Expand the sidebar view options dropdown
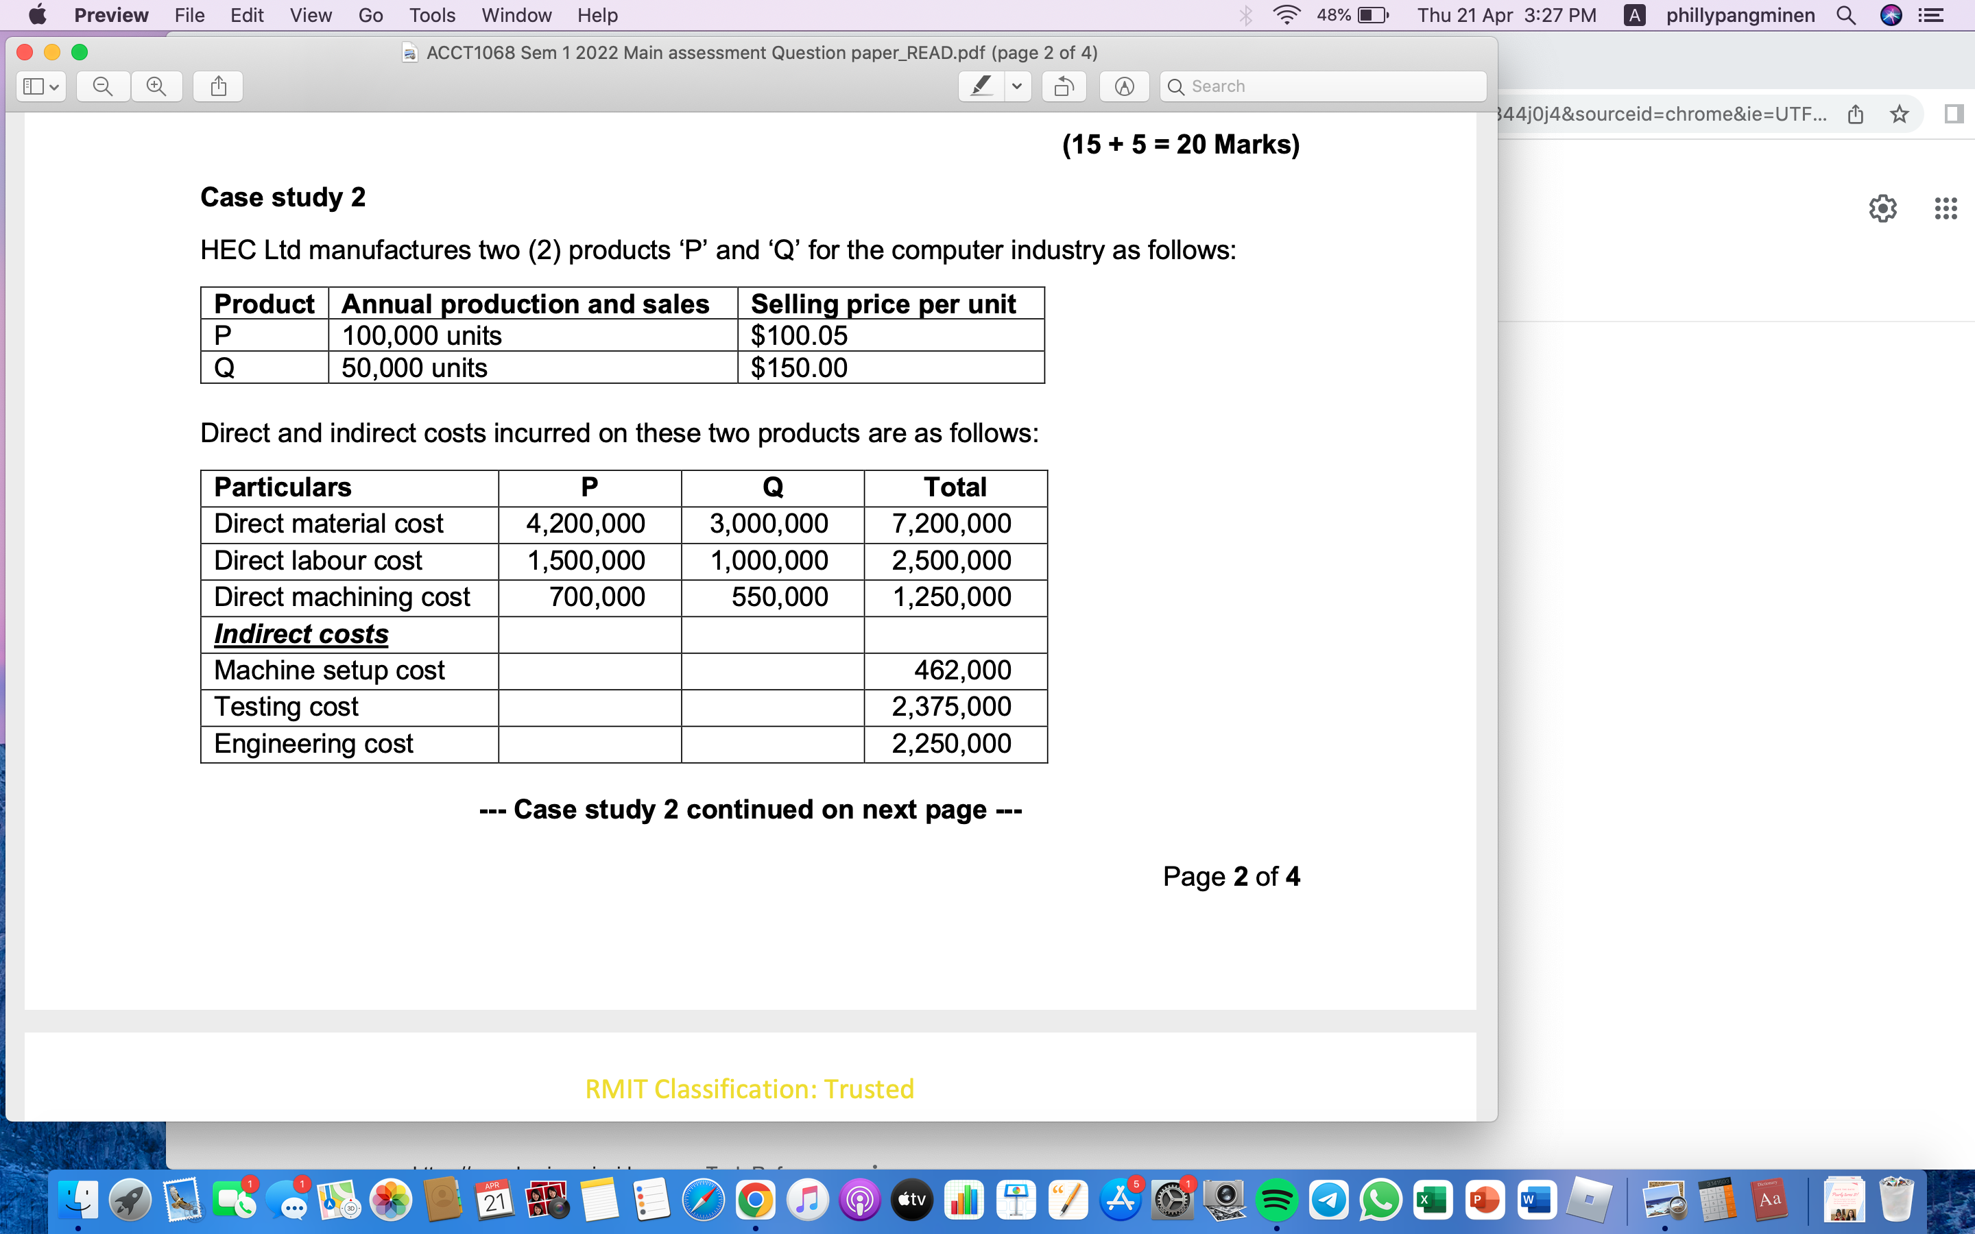This screenshot has height=1234, width=1975. tap(41, 86)
